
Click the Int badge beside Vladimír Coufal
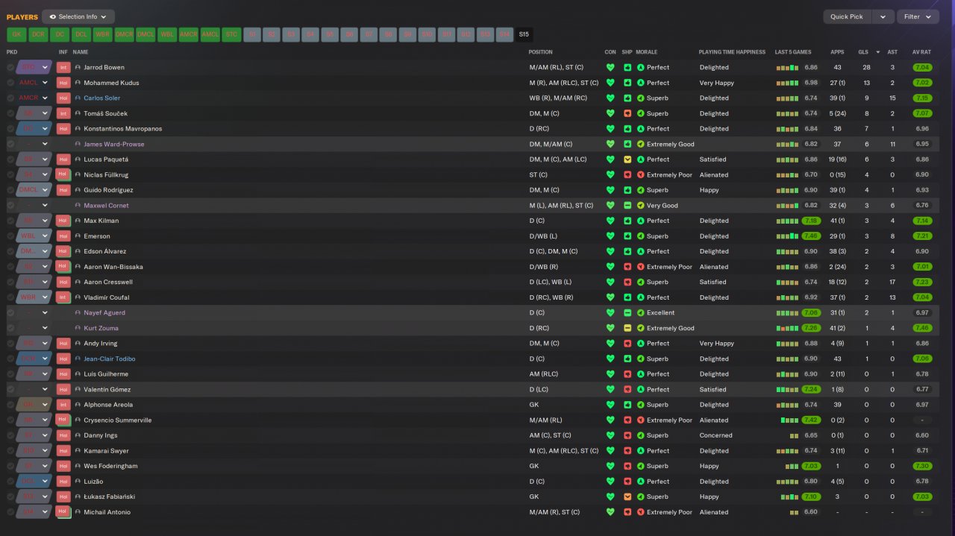[63, 297]
